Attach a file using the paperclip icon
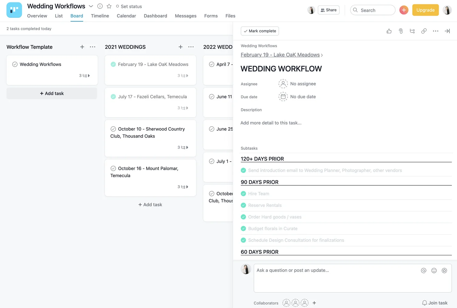The height and width of the screenshot is (308, 457). coord(401,31)
